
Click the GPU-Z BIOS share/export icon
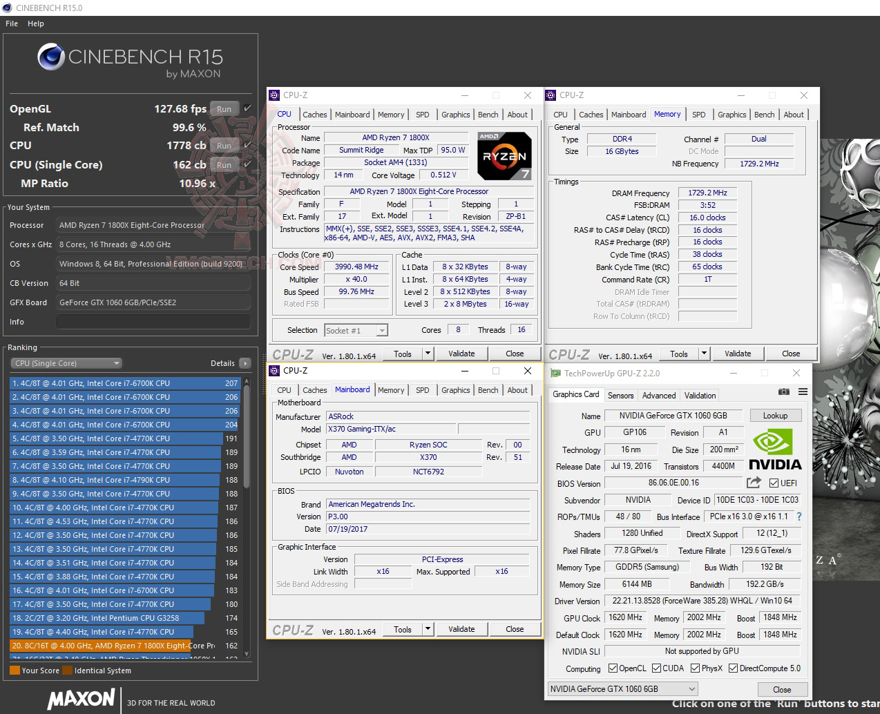click(754, 482)
